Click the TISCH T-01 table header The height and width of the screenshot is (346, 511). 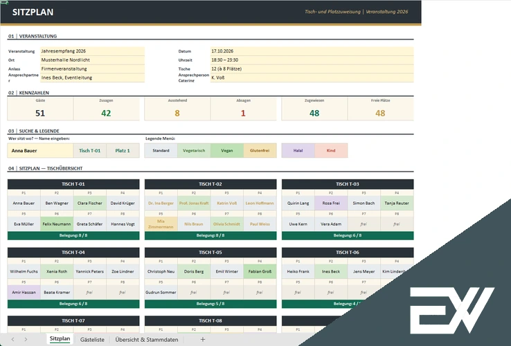tap(73, 184)
